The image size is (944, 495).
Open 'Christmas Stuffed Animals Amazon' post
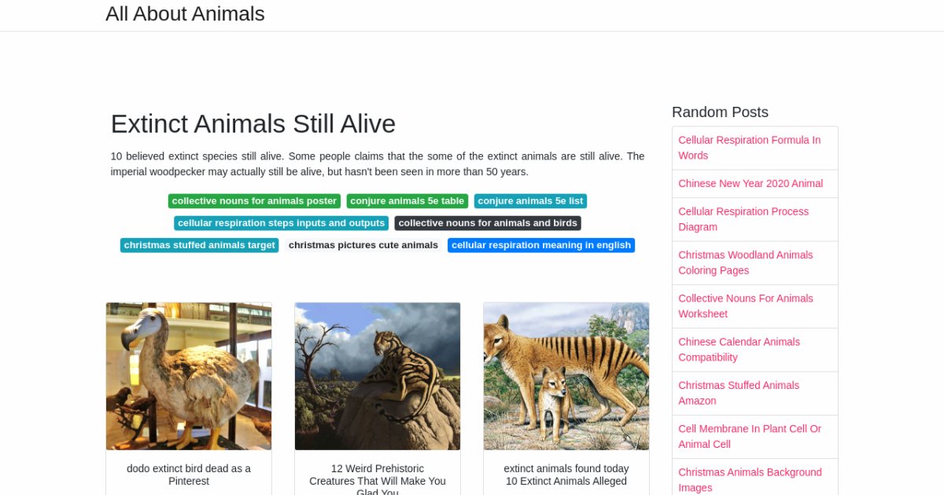(739, 393)
